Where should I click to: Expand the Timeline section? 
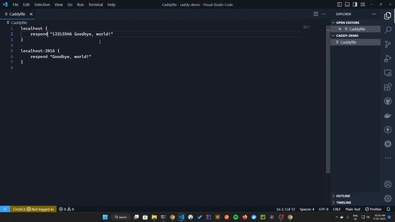click(355, 202)
